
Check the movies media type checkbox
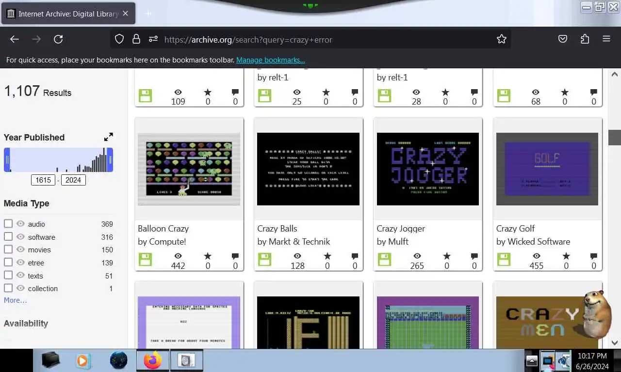[x=8, y=249]
